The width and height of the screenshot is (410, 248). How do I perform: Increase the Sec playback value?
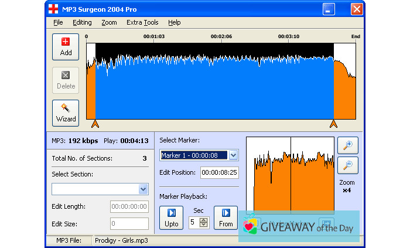204,220
